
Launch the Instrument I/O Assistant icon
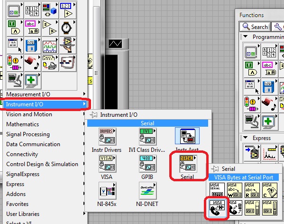[x=187, y=136]
